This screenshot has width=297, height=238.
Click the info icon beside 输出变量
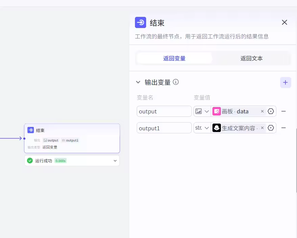pos(176,82)
